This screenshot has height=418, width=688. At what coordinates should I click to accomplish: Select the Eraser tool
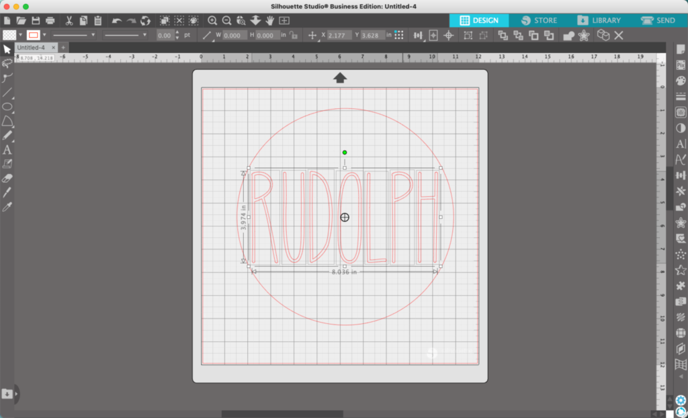click(7, 178)
